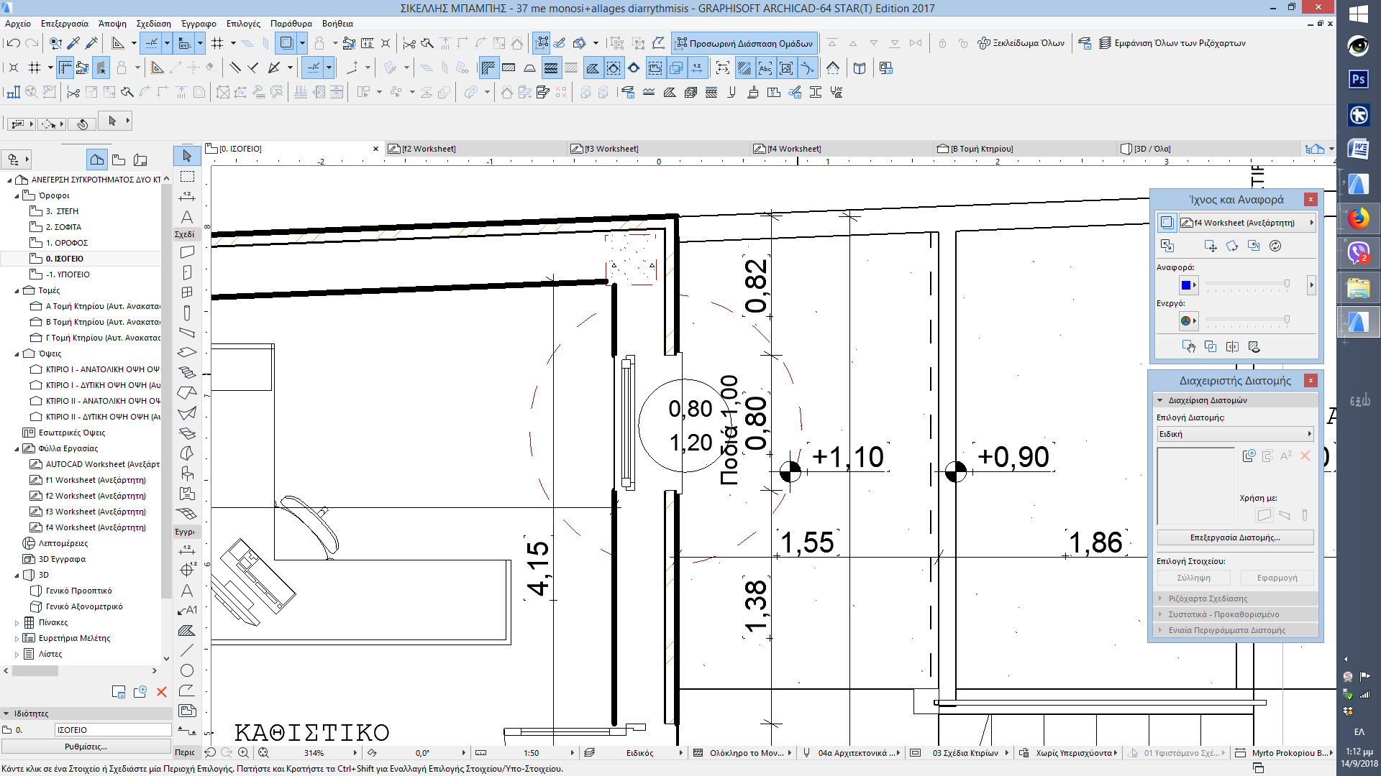Click the blue Reference color swatch
Image resolution: width=1381 pixels, height=776 pixels.
(x=1185, y=285)
